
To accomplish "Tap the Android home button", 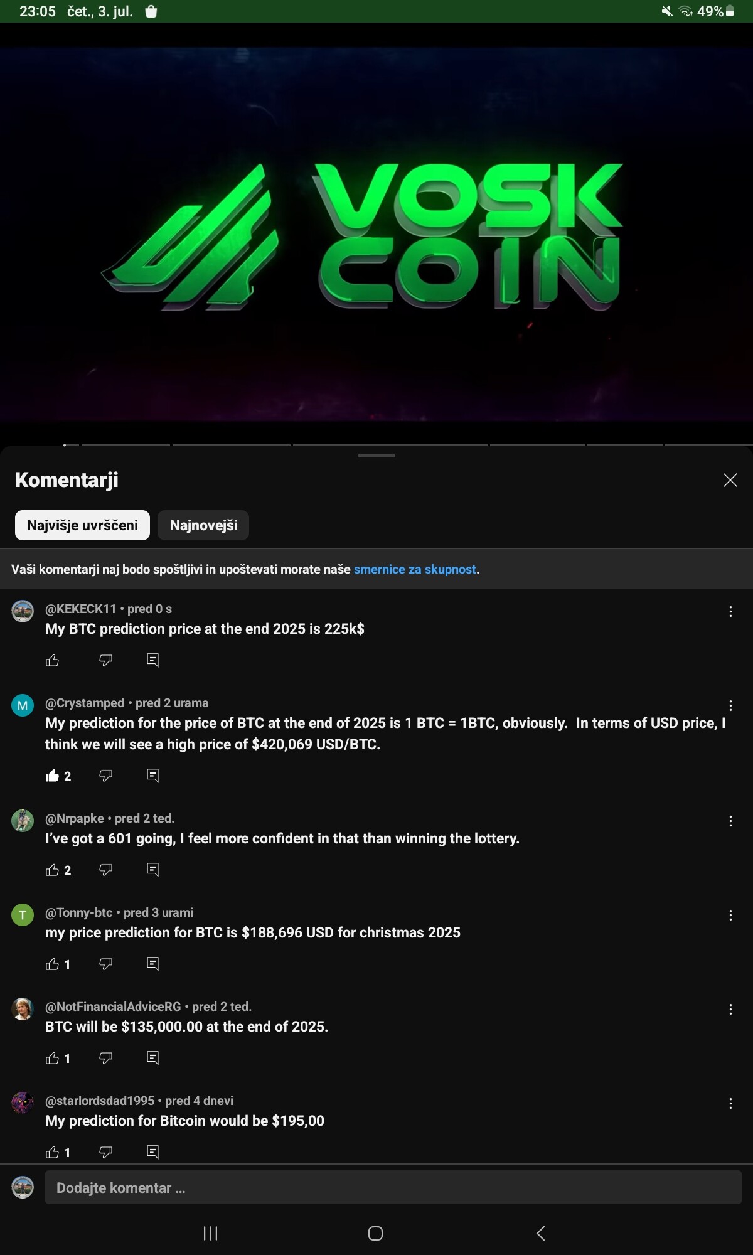I will click(375, 1233).
